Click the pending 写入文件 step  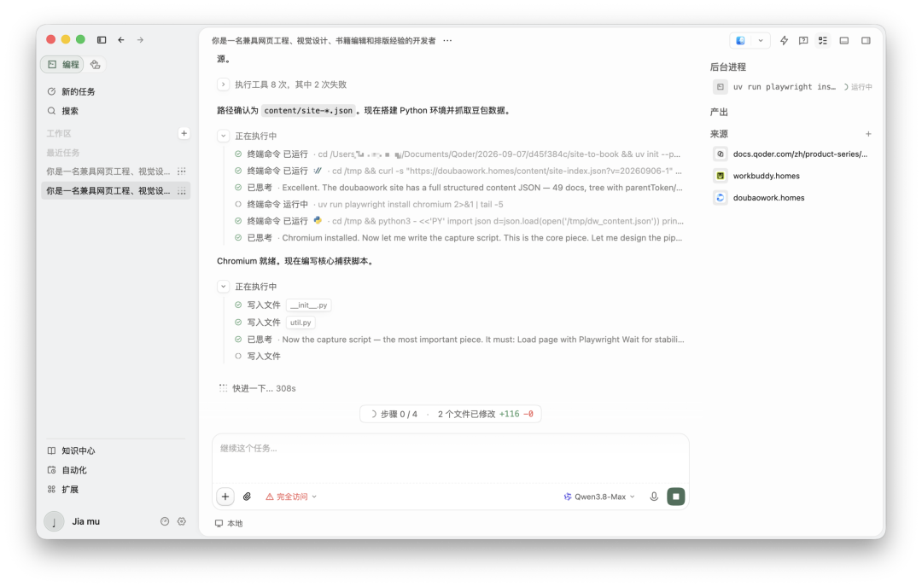pyautogui.click(x=258, y=356)
